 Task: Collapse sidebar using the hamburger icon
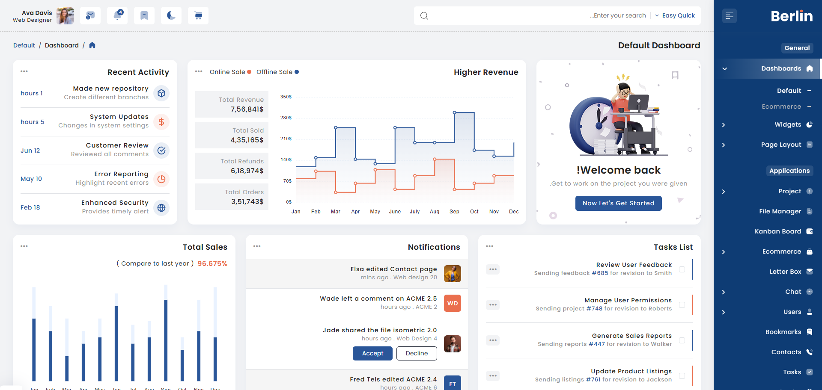730,16
